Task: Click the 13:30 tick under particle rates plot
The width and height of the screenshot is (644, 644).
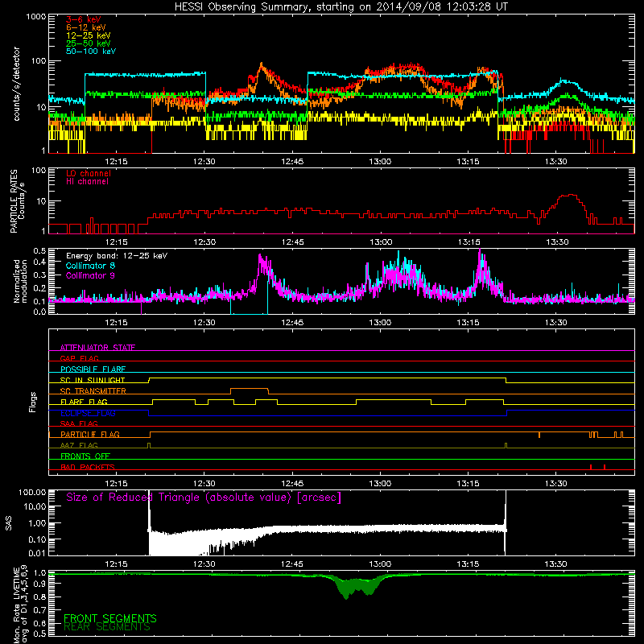Action: (556, 242)
